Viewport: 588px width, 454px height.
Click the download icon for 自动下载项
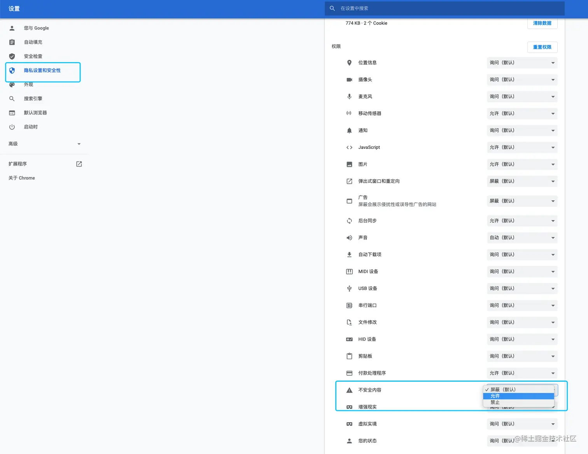tap(349, 255)
